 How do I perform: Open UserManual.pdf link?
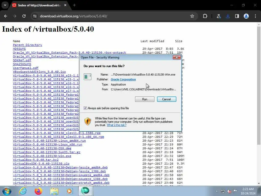[26, 68]
